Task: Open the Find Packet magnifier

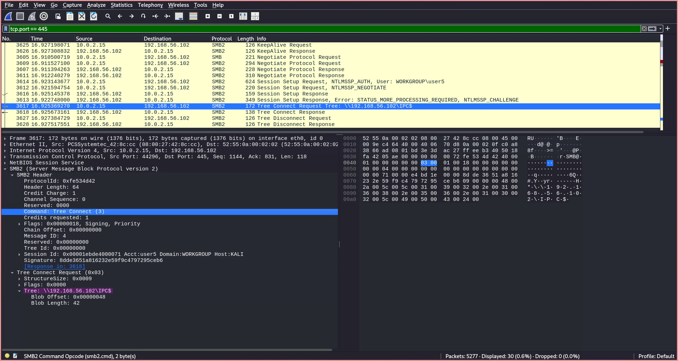Action: [x=108, y=16]
